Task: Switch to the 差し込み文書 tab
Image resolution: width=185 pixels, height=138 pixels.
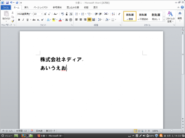Action: (x=73, y=7)
